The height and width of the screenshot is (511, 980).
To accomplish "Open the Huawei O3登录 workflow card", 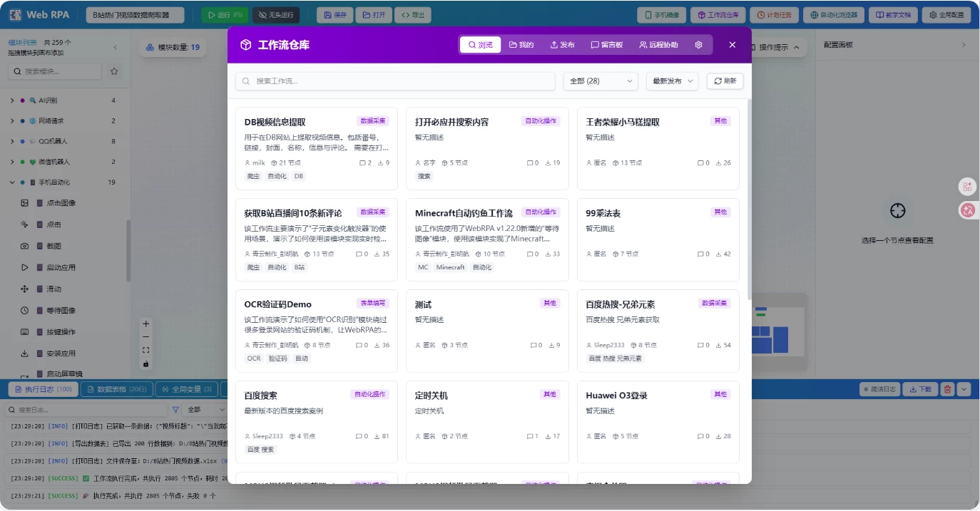I will click(x=658, y=422).
